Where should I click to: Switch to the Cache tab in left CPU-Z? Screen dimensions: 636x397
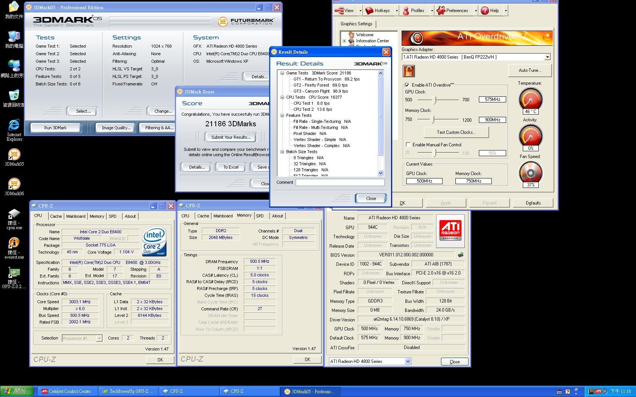pyautogui.click(x=56, y=216)
